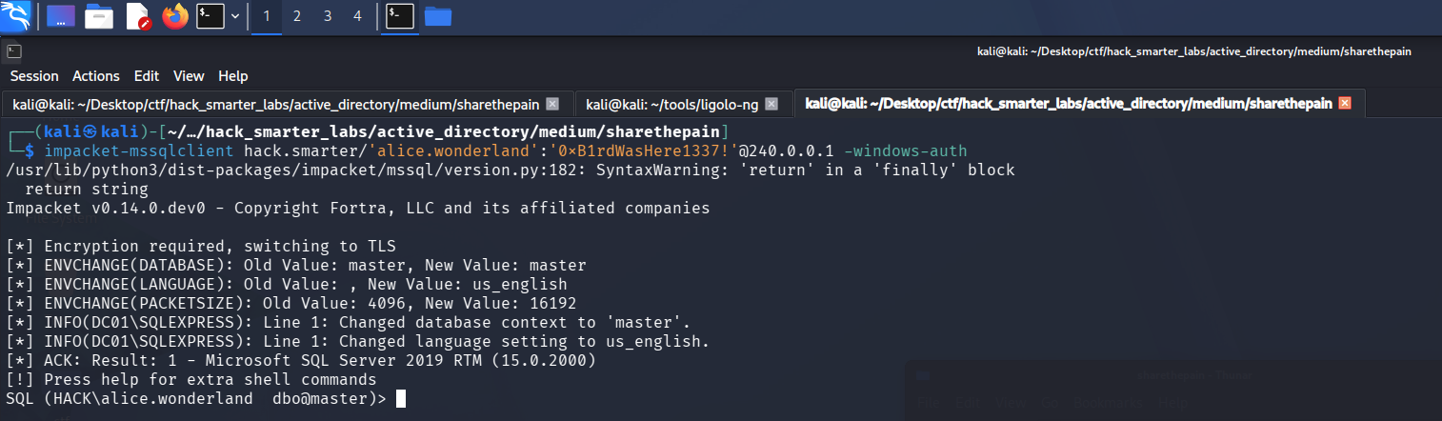The height and width of the screenshot is (421, 1442).
Task: Open the Actions menu
Action: (96, 76)
